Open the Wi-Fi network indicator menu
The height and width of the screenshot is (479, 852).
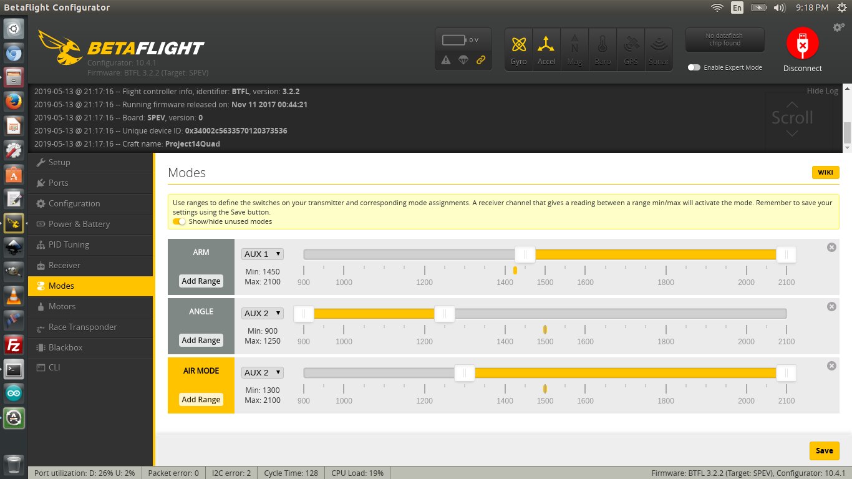(x=717, y=7)
